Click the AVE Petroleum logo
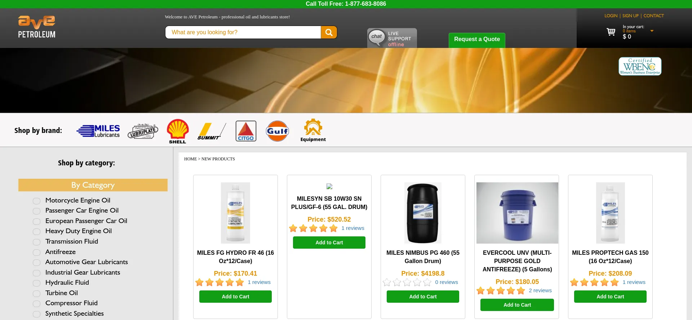The height and width of the screenshot is (320, 692). pyautogui.click(x=37, y=27)
